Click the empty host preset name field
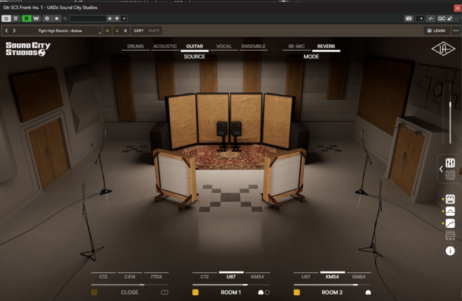This screenshot has width=462, height=301. [x=88, y=18]
